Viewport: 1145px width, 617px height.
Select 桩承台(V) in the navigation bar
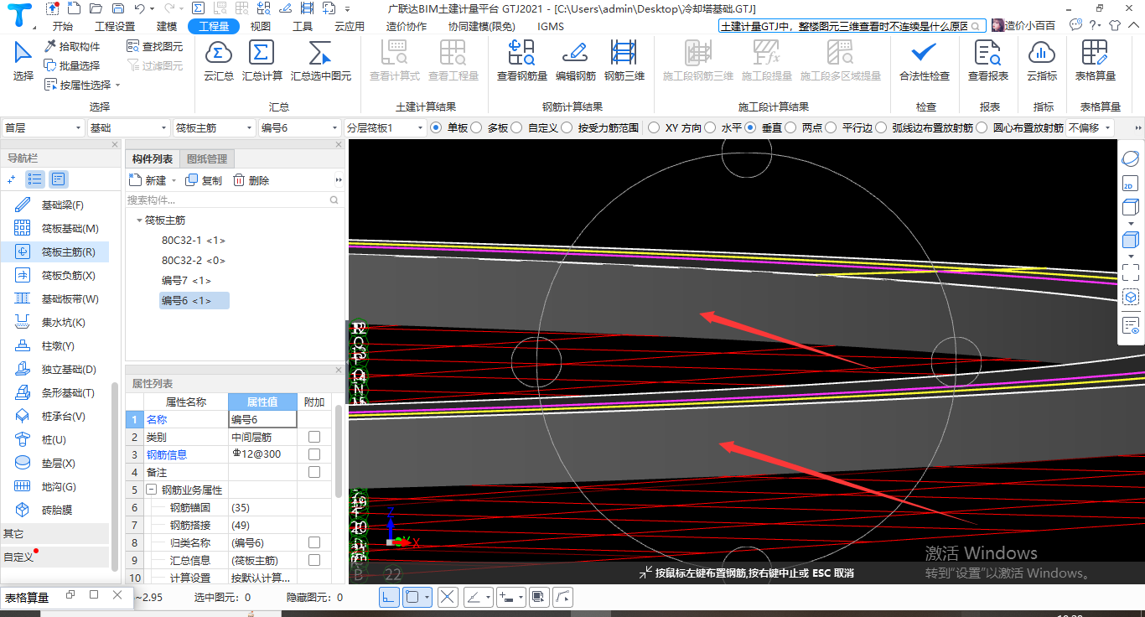pyautogui.click(x=57, y=416)
